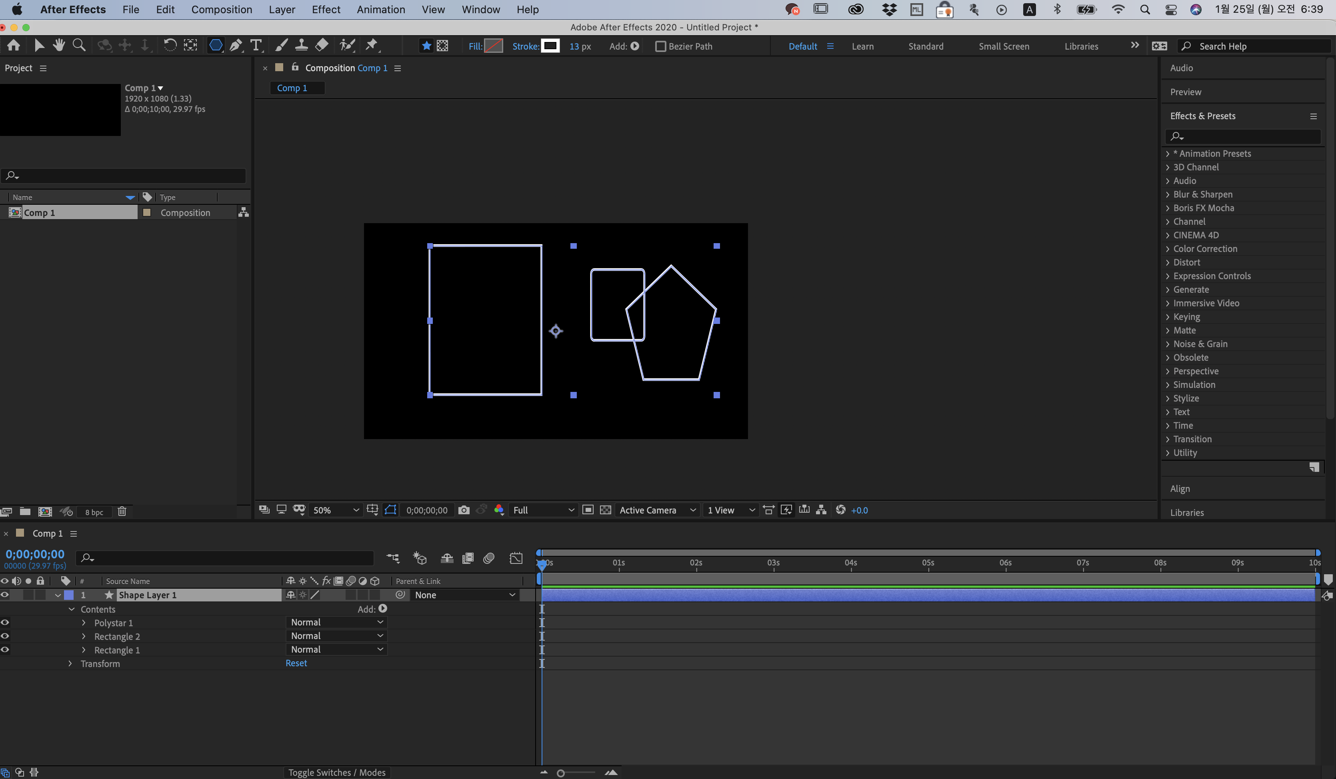Select the Zoom tool
The image size is (1336, 779).
[78, 46]
